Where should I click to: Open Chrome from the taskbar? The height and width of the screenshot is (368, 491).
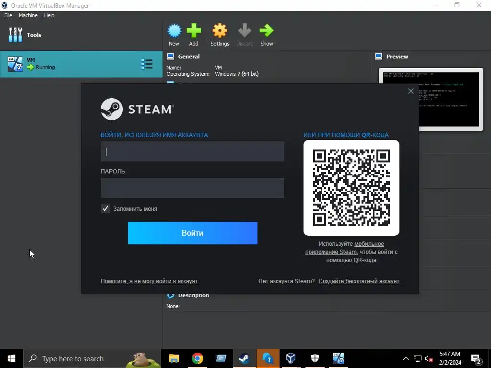coord(197,358)
